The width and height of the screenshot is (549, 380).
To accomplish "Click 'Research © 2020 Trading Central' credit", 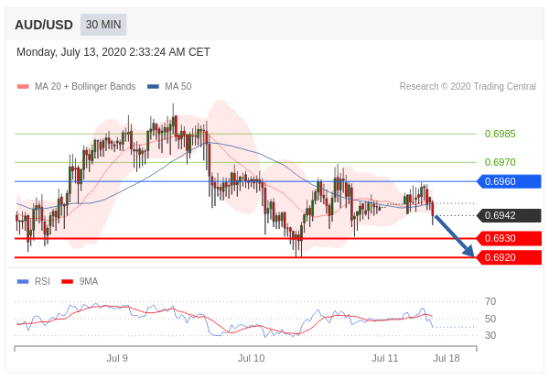I will point(468,86).
